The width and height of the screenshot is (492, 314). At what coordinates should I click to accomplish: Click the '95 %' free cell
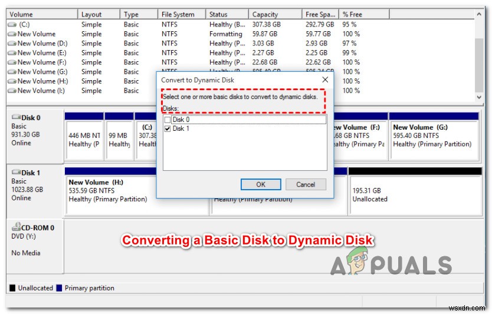pyautogui.click(x=350, y=24)
